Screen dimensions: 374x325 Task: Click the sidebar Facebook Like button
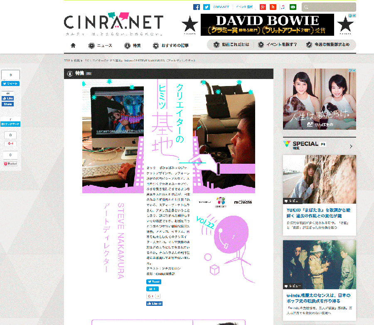8,98
